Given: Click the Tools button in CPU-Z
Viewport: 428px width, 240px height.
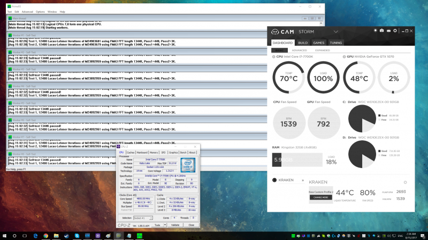Looking at the screenshot, I should click(x=157, y=225).
